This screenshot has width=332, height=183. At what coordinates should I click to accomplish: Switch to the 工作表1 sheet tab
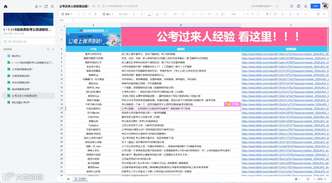tap(81, 179)
